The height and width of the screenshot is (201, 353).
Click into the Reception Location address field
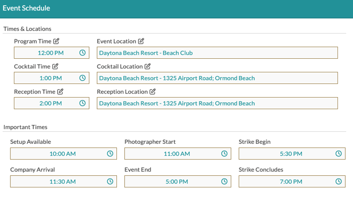pos(217,103)
